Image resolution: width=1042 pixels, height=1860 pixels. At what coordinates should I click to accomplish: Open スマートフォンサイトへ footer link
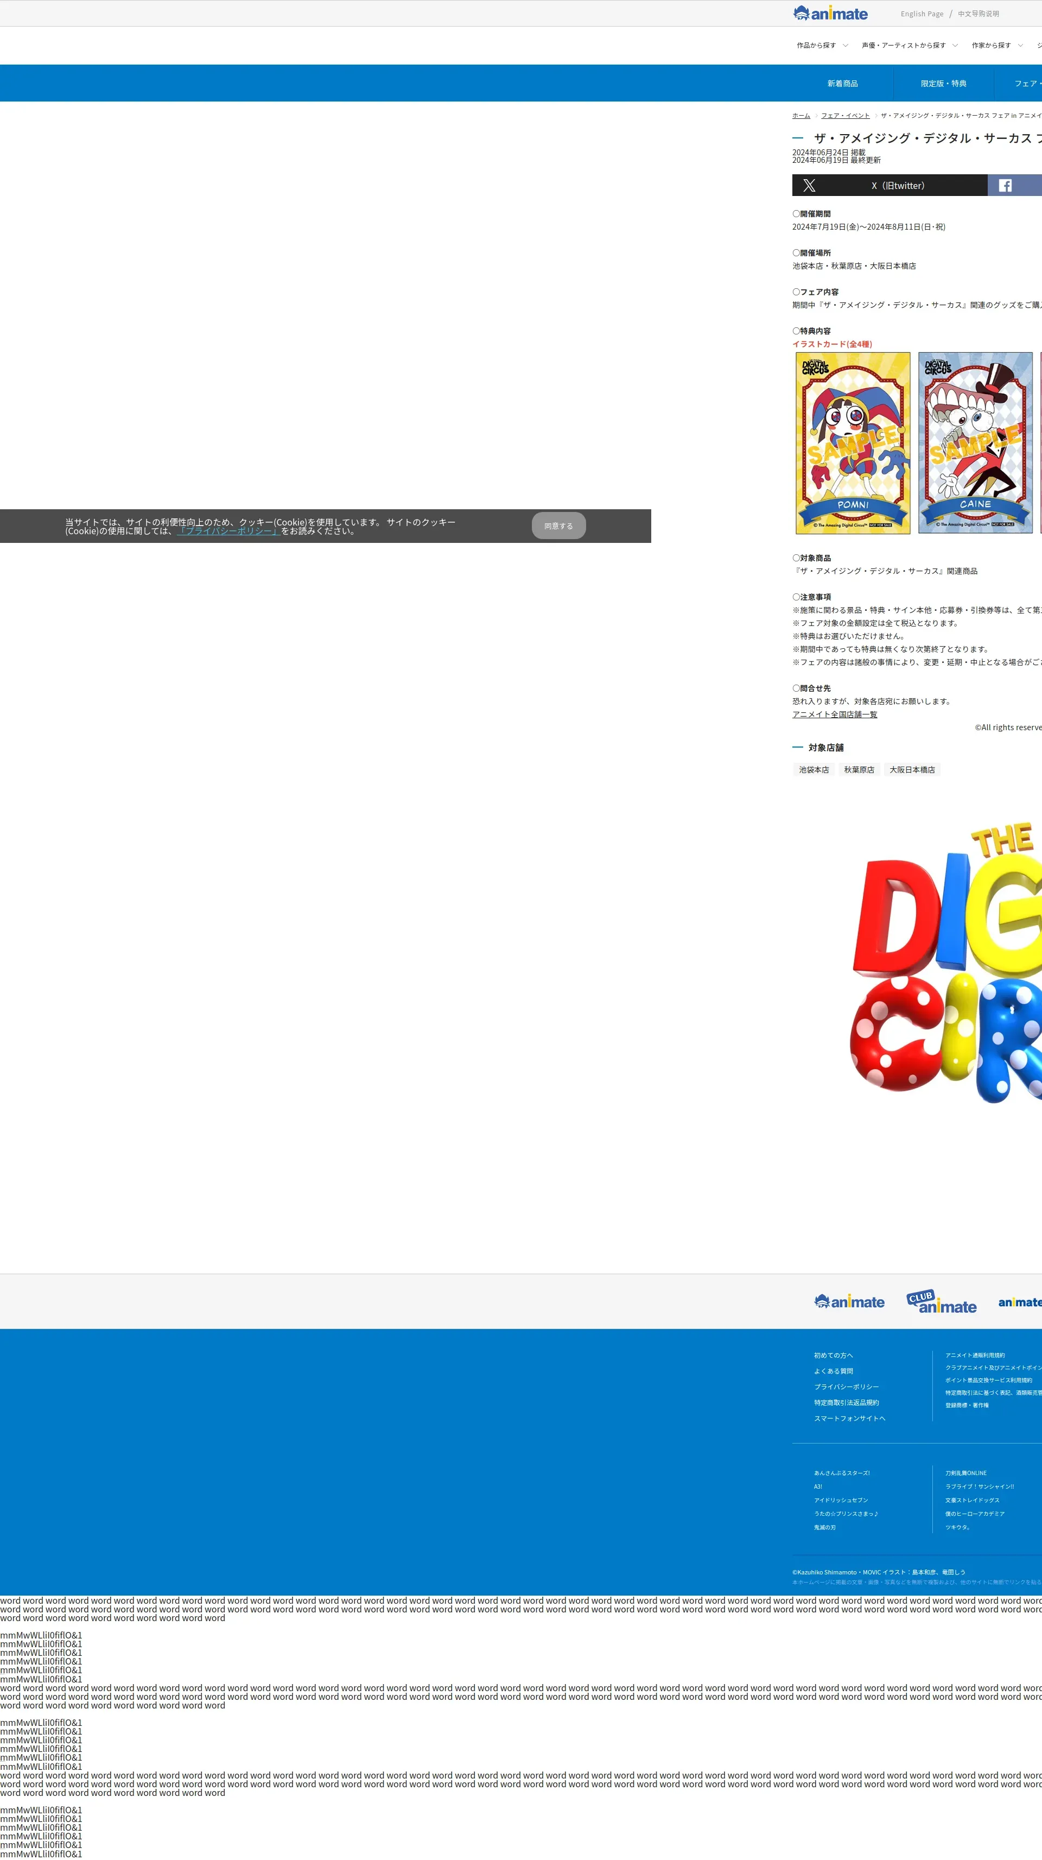(x=849, y=1419)
